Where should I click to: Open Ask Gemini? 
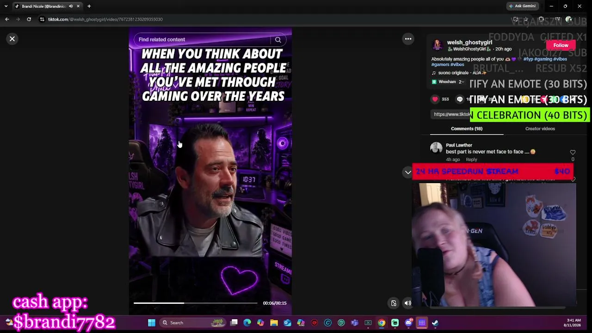(x=523, y=6)
